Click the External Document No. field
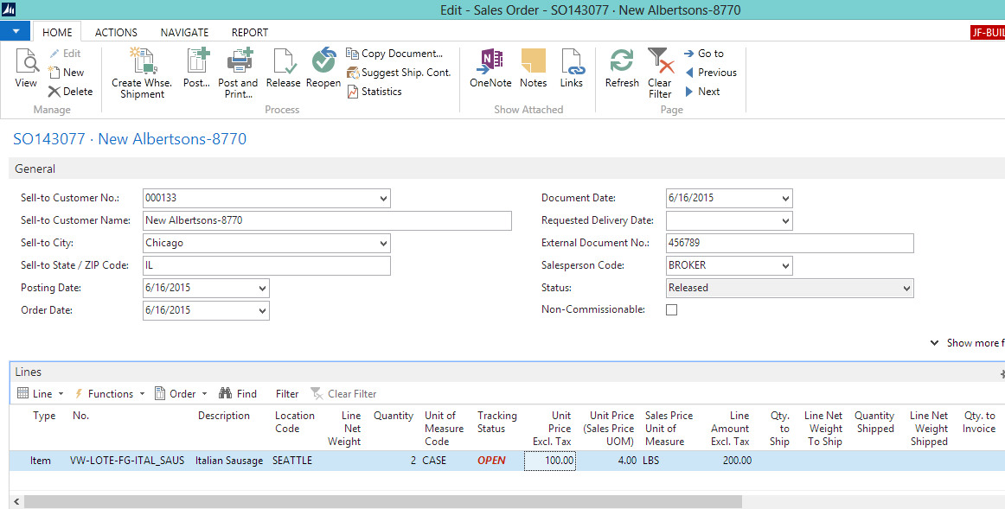The height and width of the screenshot is (509, 1005). coord(789,243)
